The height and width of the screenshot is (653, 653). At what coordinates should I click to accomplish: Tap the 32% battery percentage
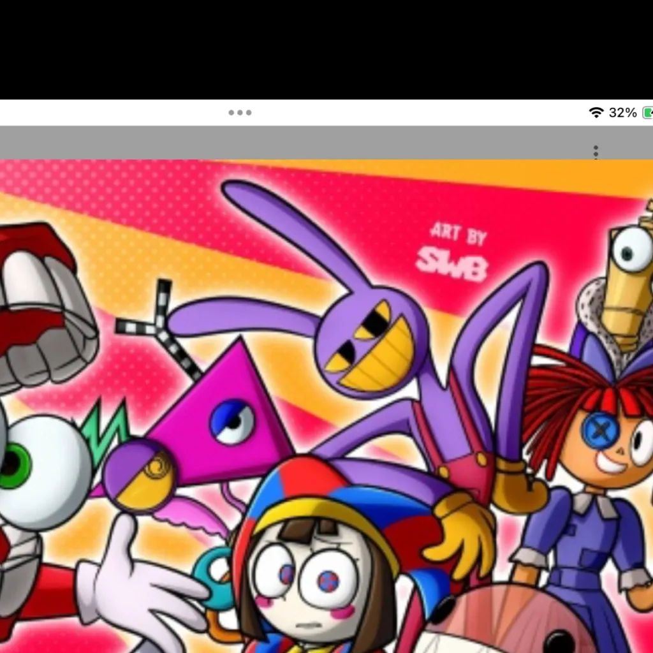(x=622, y=112)
